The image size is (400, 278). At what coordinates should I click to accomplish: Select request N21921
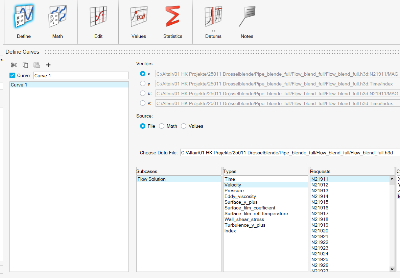pyautogui.click(x=350, y=236)
